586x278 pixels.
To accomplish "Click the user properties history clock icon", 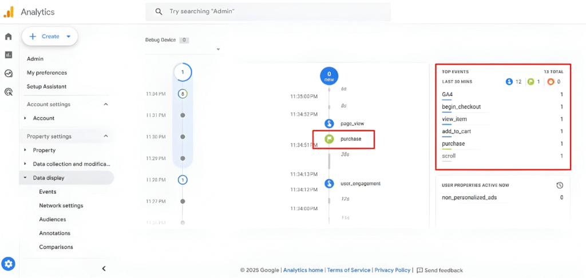I will 560,185.
